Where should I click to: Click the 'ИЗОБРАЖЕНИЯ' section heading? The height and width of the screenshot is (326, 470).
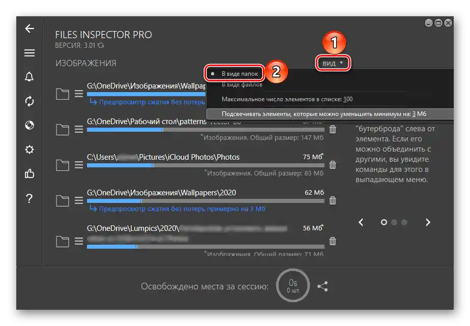[x=86, y=63]
